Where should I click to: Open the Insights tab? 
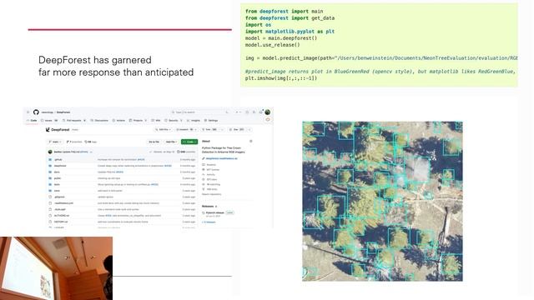point(194,120)
